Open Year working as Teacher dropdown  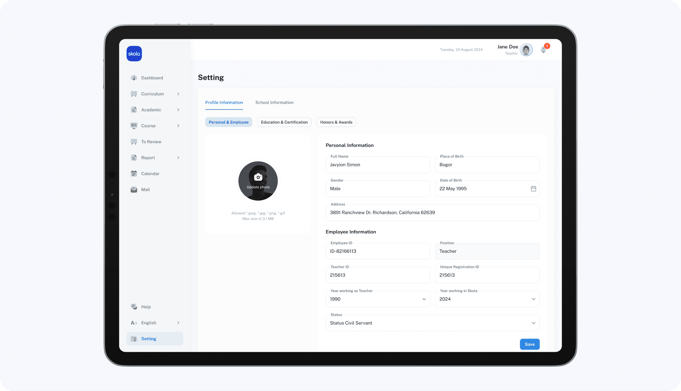[424, 299]
